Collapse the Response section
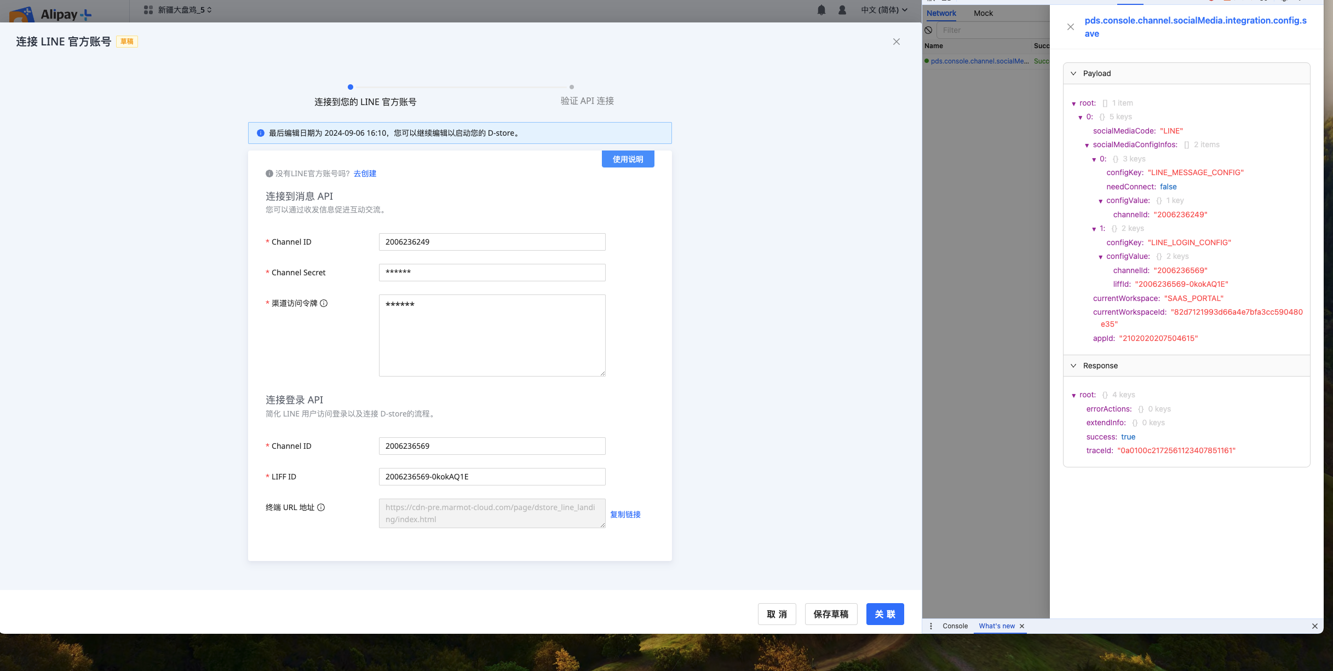The image size is (1333, 671). (x=1073, y=366)
